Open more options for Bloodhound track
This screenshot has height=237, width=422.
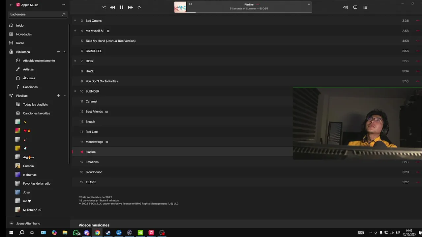point(418,172)
